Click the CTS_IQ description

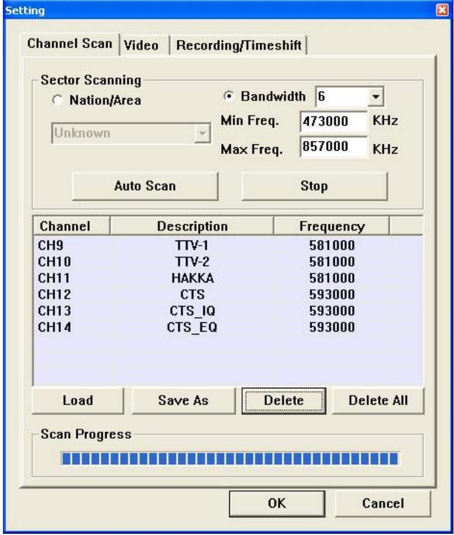[193, 311]
